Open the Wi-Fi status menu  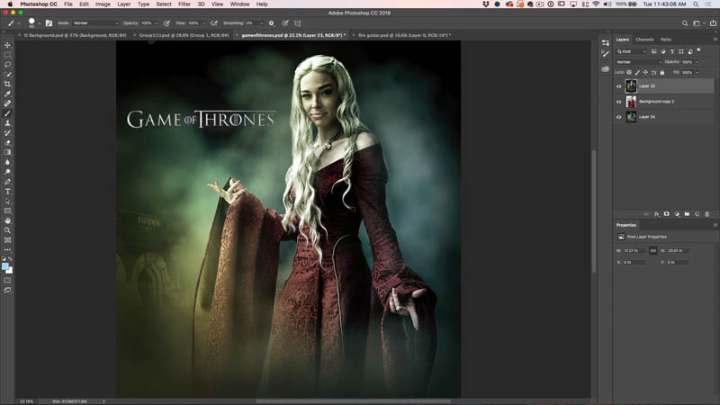coord(596,4)
